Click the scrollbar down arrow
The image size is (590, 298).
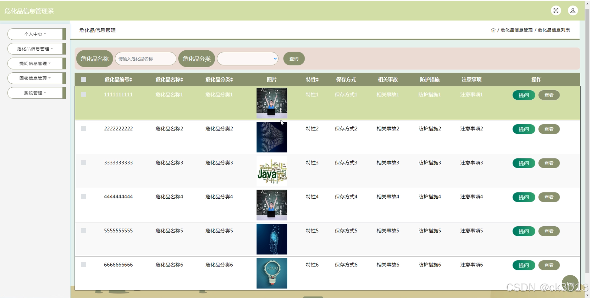click(587, 295)
